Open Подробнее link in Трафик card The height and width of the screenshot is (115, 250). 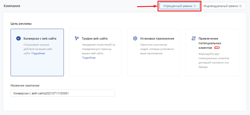(89, 58)
